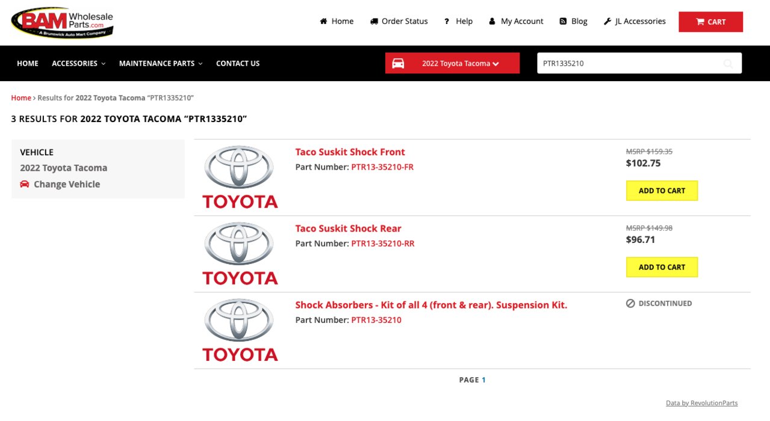Add Taco Suskit Shock Rear to cart
This screenshot has width=770, height=421.
tap(662, 267)
